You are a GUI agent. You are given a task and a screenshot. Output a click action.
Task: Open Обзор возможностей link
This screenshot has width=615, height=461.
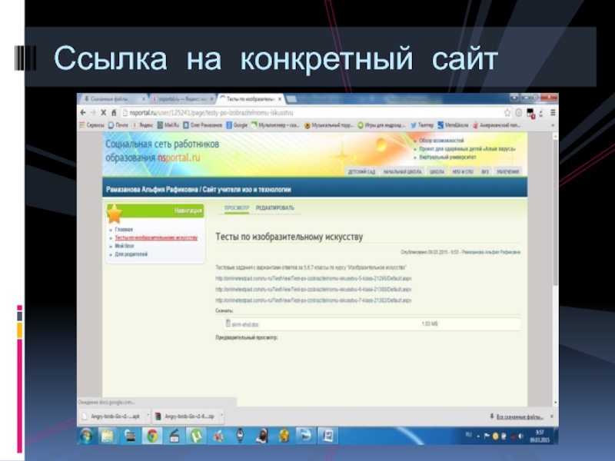[x=441, y=141]
